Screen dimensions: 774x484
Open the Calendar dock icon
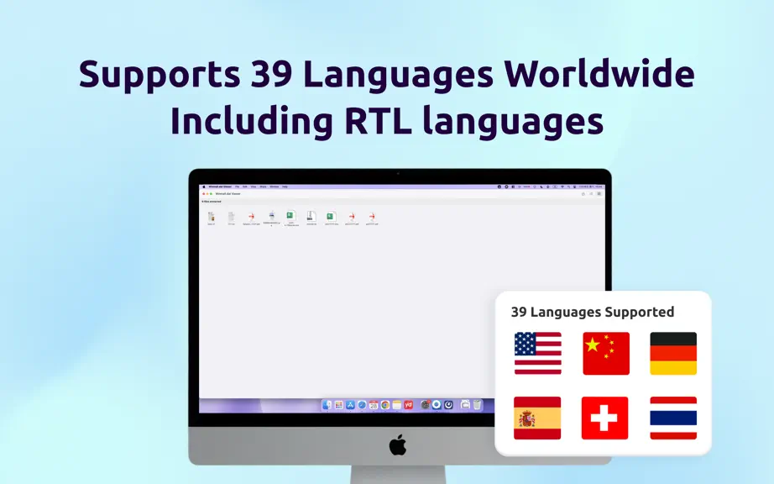point(374,405)
